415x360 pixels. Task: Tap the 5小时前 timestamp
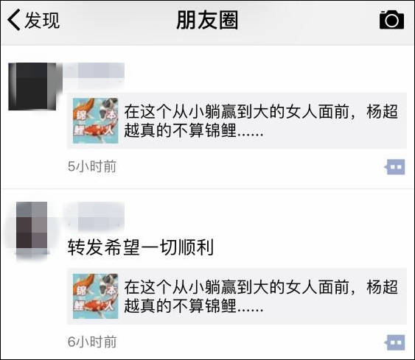(92, 166)
